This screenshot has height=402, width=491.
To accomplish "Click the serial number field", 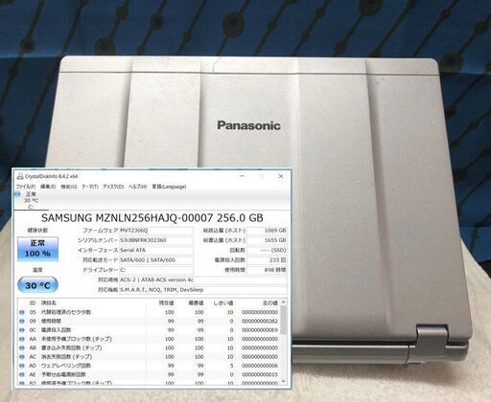I will (x=156, y=240).
